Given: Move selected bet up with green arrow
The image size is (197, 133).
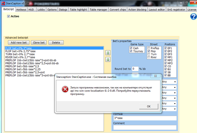Looking at the screenshot, I should pyautogui.click(x=108, y=53).
